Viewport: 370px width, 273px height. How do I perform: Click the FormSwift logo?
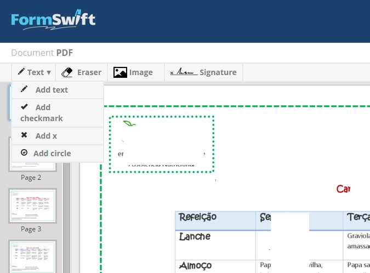[x=53, y=20]
